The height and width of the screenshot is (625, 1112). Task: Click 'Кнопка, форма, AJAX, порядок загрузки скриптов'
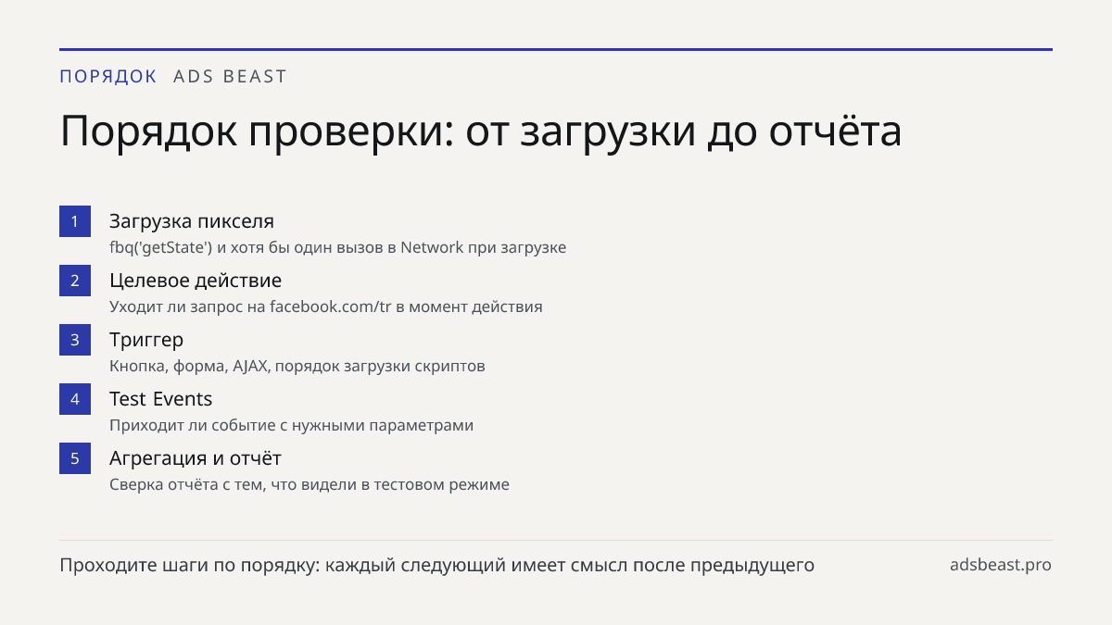297,367
